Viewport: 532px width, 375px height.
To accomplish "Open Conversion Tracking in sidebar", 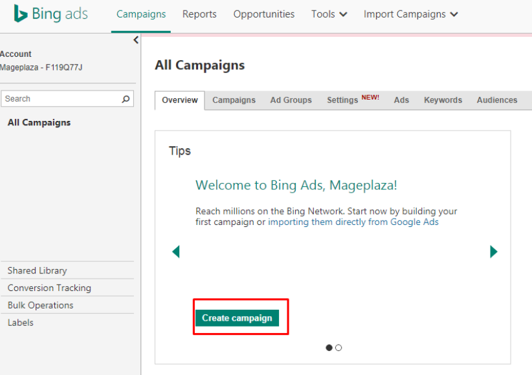I will click(x=49, y=288).
